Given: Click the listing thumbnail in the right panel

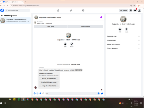Looking at the screenshot, I should [123, 19].
